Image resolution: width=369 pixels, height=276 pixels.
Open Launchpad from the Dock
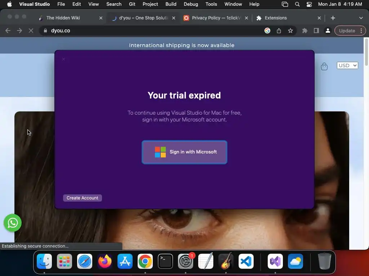coord(65,261)
